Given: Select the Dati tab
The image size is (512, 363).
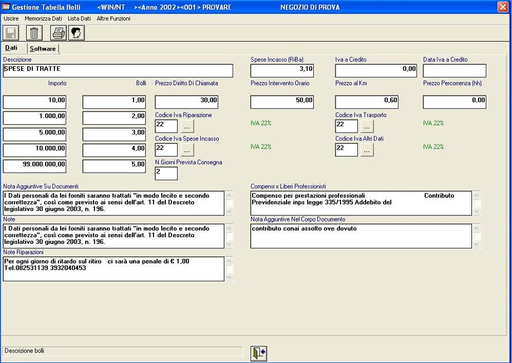Looking at the screenshot, I should click(12, 48).
